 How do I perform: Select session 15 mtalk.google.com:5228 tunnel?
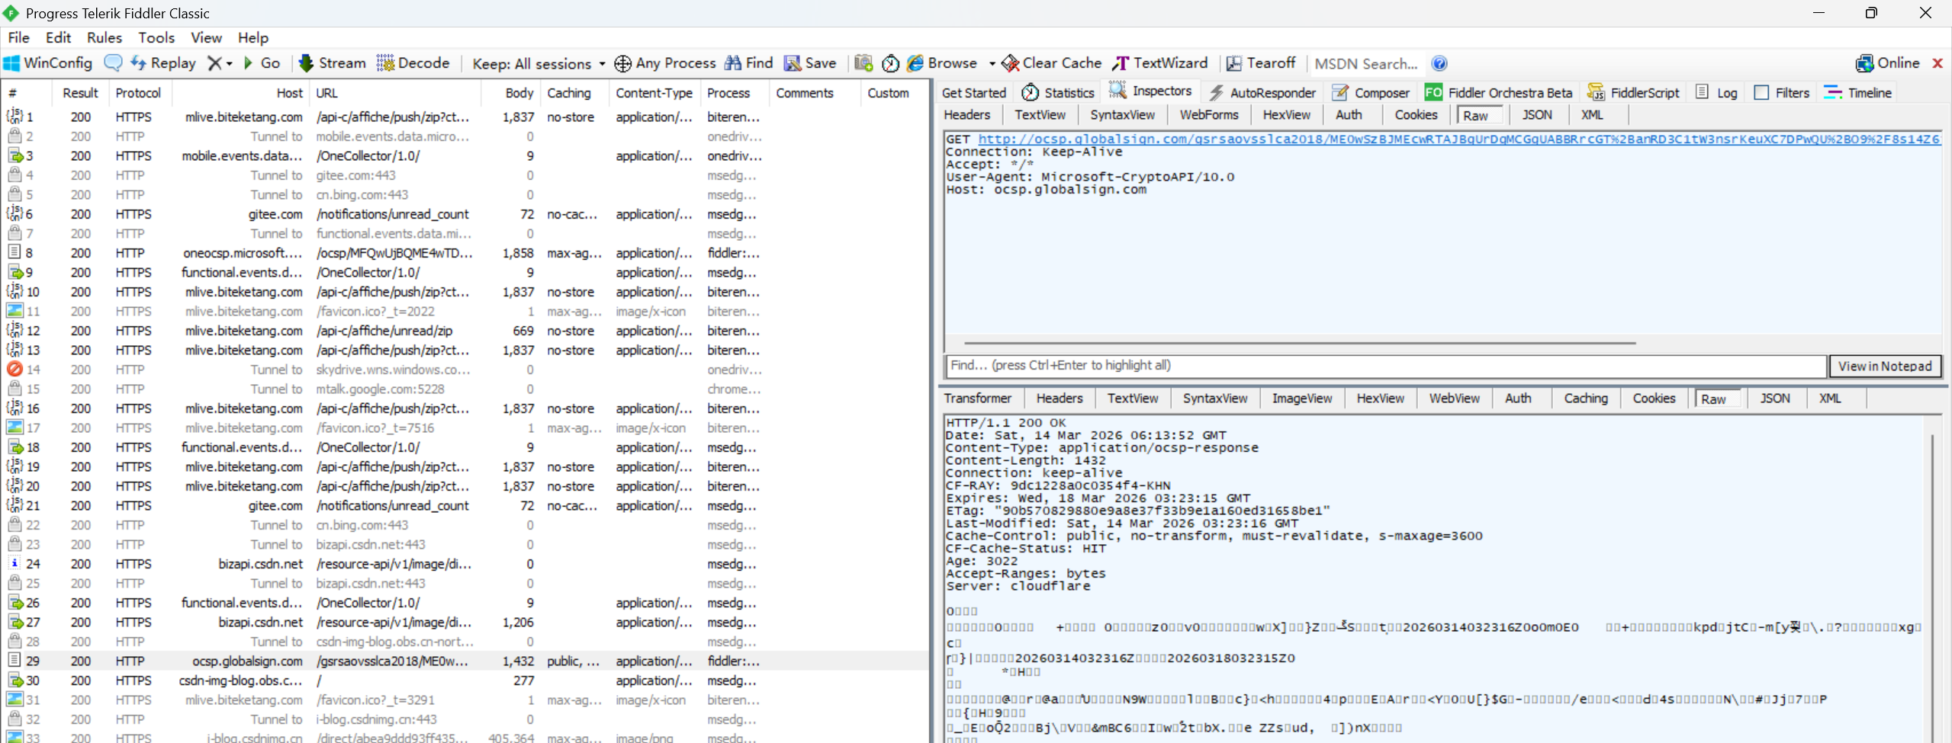(465, 389)
